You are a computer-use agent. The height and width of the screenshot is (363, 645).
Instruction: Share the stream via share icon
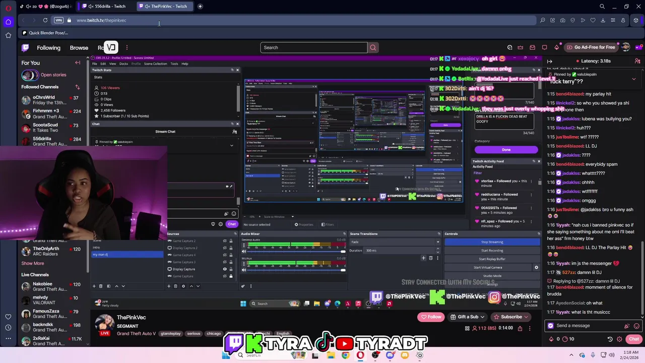click(519, 328)
